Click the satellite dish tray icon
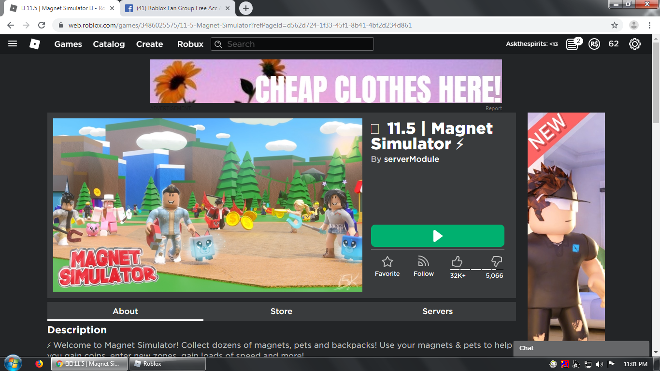 [576, 364]
